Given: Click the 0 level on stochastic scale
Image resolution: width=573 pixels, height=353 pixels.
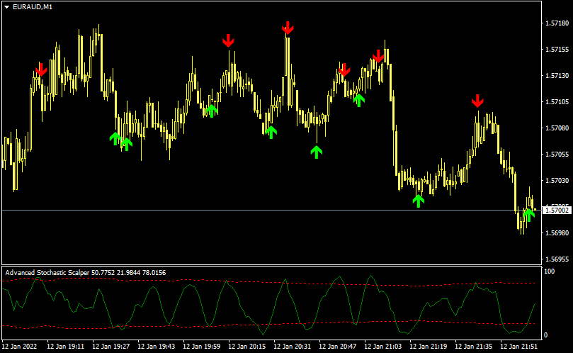Looking at the screenshot, I should (x=545, y=335).
